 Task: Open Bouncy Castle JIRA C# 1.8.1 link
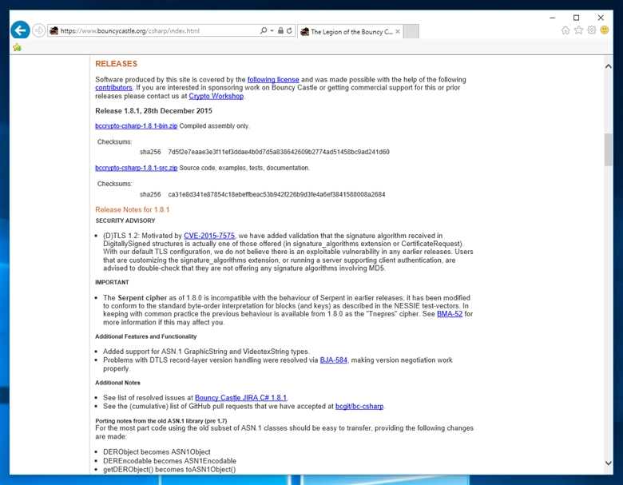click(240, 398)
